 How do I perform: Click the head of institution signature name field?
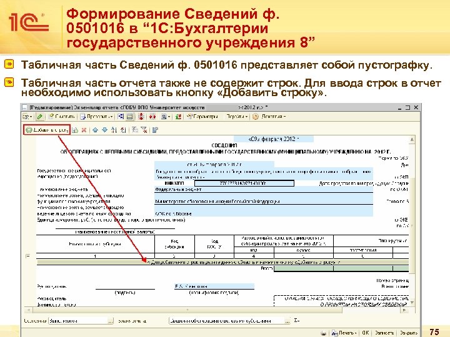coord(214,286)
